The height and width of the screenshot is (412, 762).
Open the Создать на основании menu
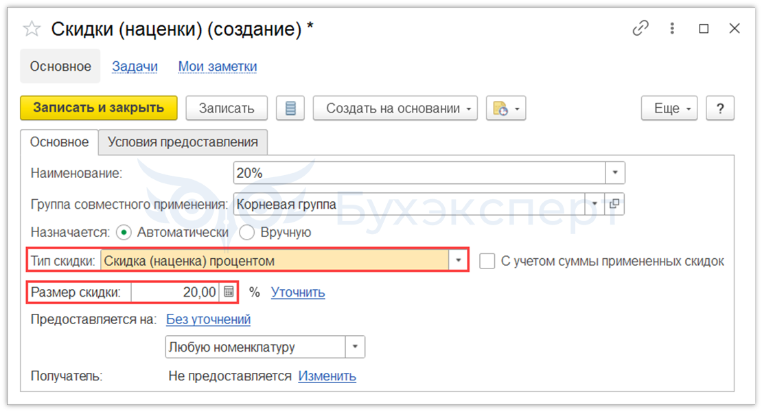coord(395,108)
